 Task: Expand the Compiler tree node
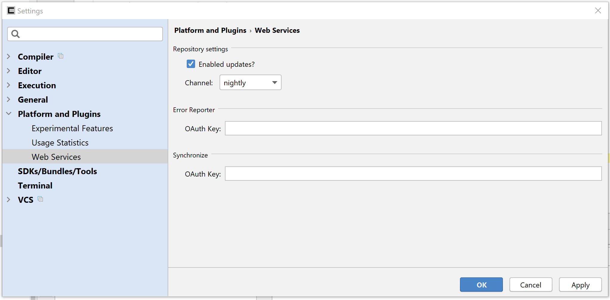pyautogui.click(x=9, y=56)
